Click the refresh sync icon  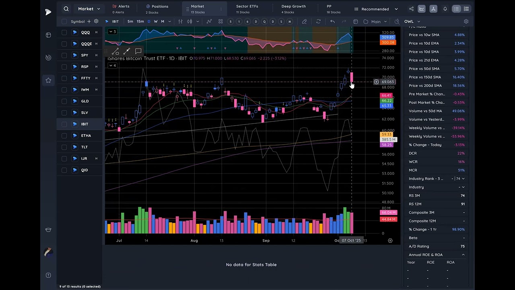pyautogui.click(x=319, y=21)
